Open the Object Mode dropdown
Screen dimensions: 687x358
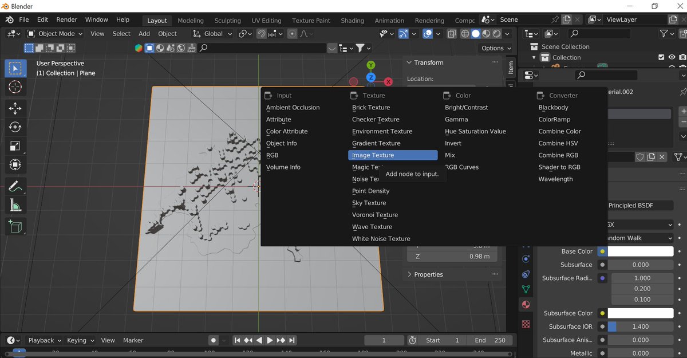pos(55,34)
